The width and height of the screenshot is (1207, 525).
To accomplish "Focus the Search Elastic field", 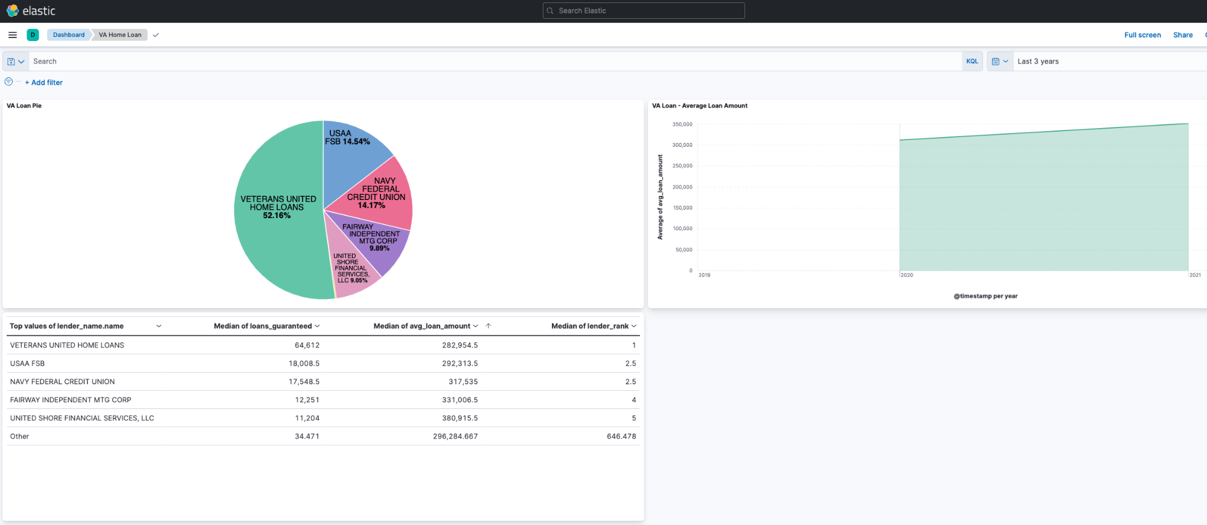I will click(x=644, y=11).
